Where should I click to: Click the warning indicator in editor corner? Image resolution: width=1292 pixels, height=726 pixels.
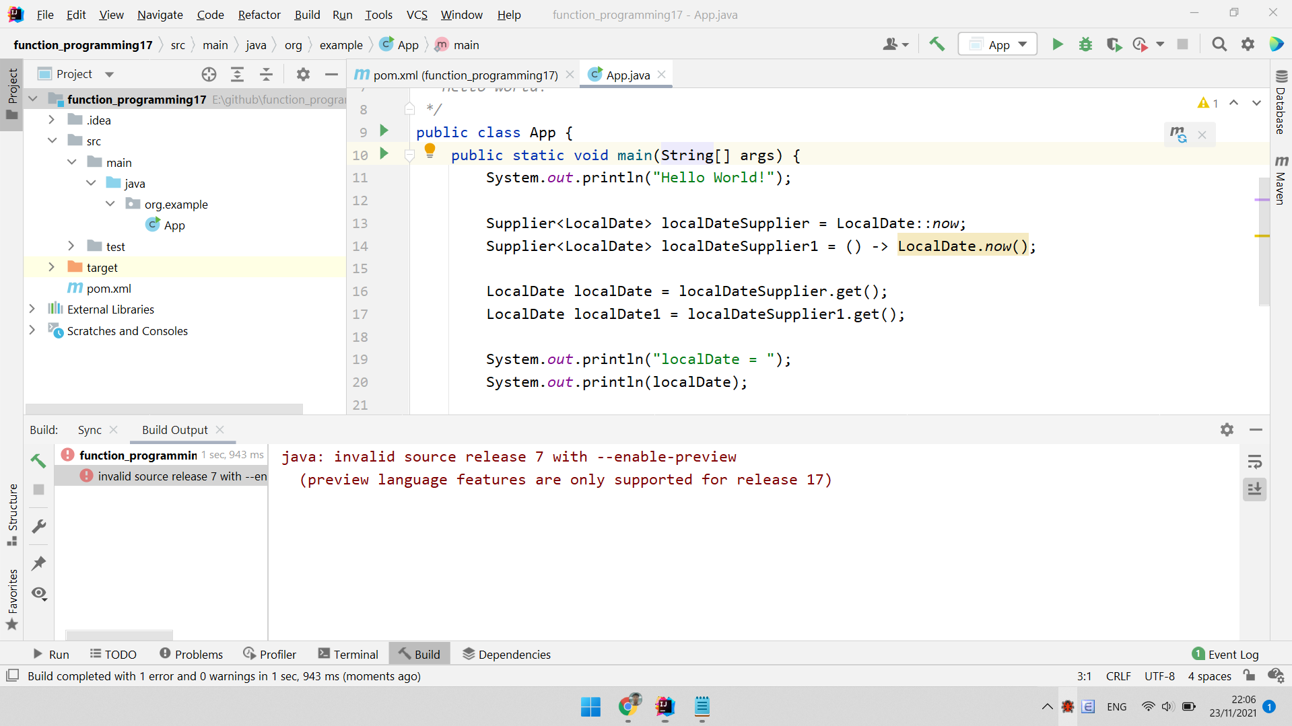(1208, 103)
